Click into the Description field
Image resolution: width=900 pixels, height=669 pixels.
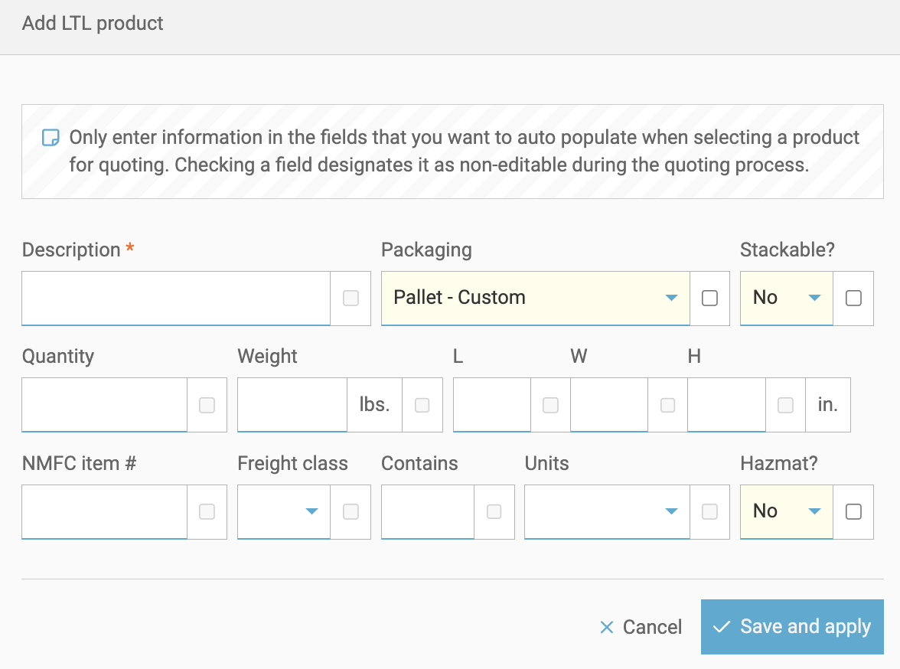[x=176, y=298]
